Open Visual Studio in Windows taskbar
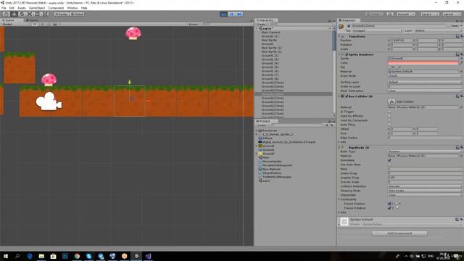This screenshot has height=261, width=464. 148,256
